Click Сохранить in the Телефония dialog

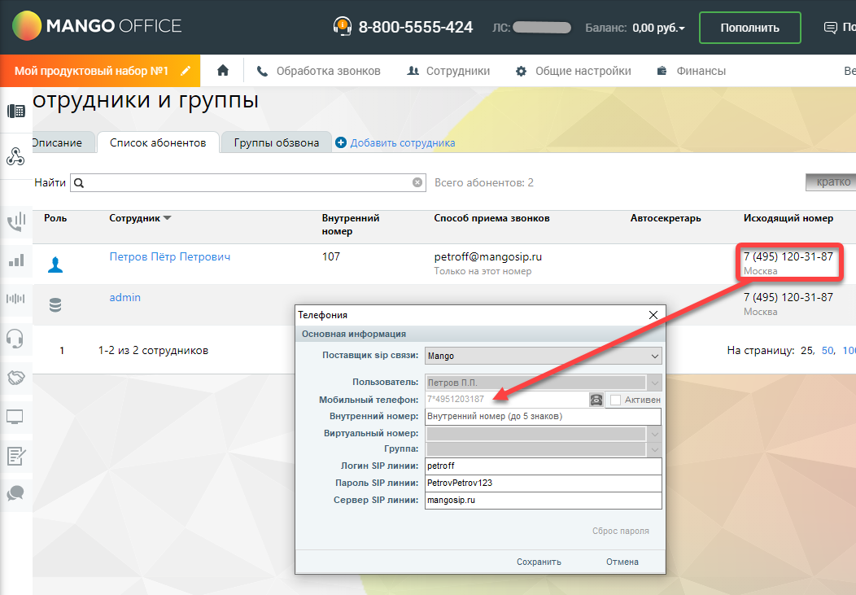pos(539,562)
